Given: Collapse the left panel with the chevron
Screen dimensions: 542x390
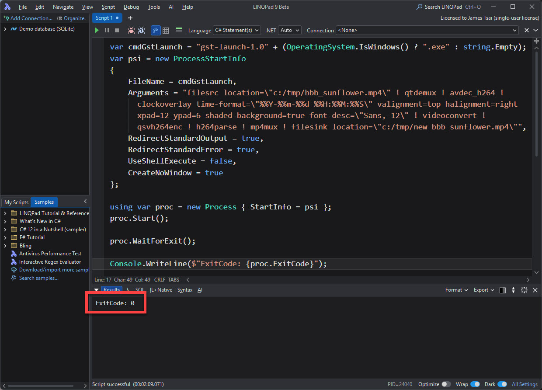Looking at the screenshot, I should pos(85,201).
